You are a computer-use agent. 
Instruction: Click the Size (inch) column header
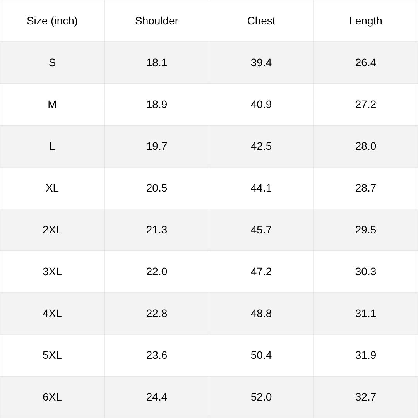click(x=52, y=21)
